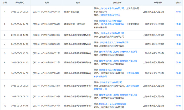Select case number (2023)沪0110民初14353号

[46, 106]
